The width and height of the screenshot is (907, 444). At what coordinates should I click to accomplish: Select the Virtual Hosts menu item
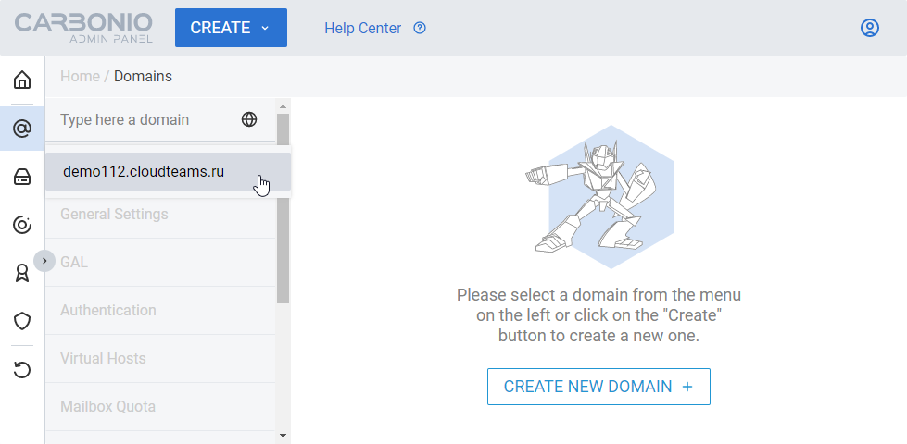point(103,359)
